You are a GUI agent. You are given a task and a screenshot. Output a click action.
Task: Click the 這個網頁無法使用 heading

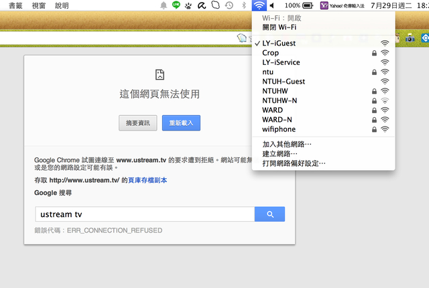pos(160,94)
